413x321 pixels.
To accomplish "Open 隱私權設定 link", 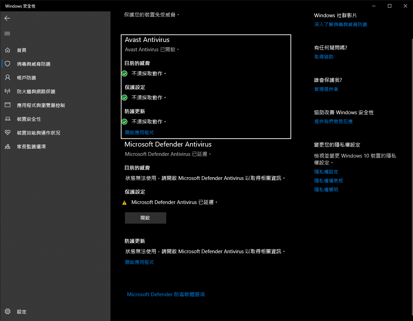I will [326, 172].
